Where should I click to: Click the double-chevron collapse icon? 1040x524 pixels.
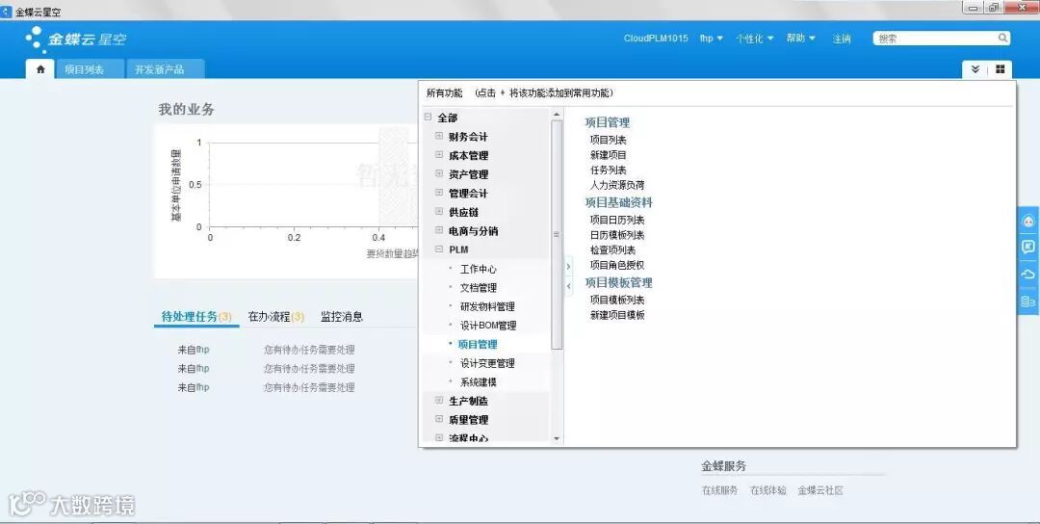975,69
